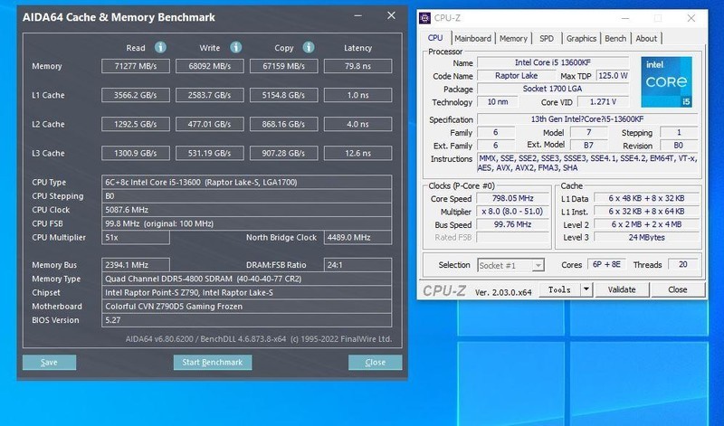Click the Multiplier x 8.0 value
This screenshot has height=426, width=724.
click(x=512, y=212)
